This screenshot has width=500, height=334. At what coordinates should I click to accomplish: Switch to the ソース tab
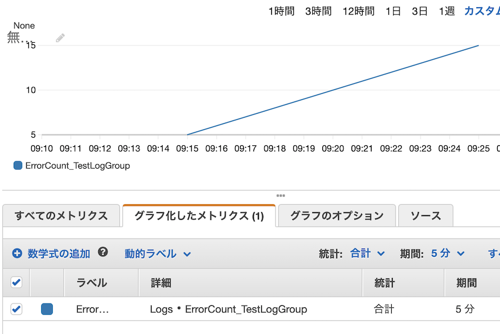pos(426,215)
